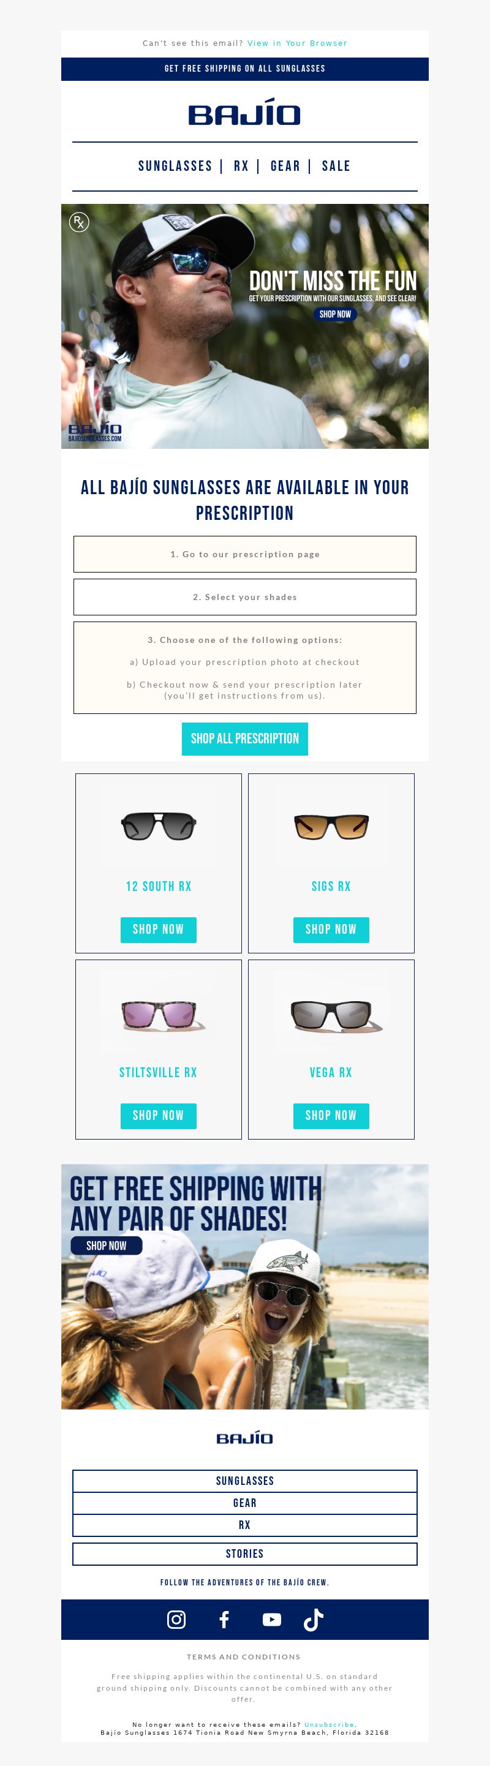
Task: Open the RX navigation item at top
Action: click(241, 166)
